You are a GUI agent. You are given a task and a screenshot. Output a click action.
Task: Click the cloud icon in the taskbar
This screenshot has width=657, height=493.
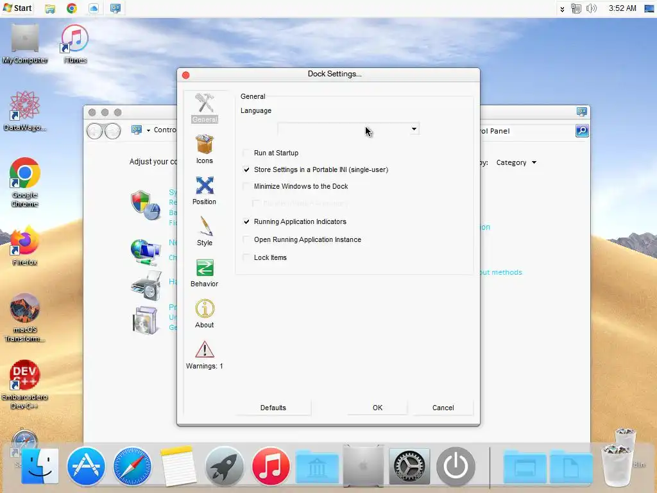pyautogui.click(x=94, y=8)
